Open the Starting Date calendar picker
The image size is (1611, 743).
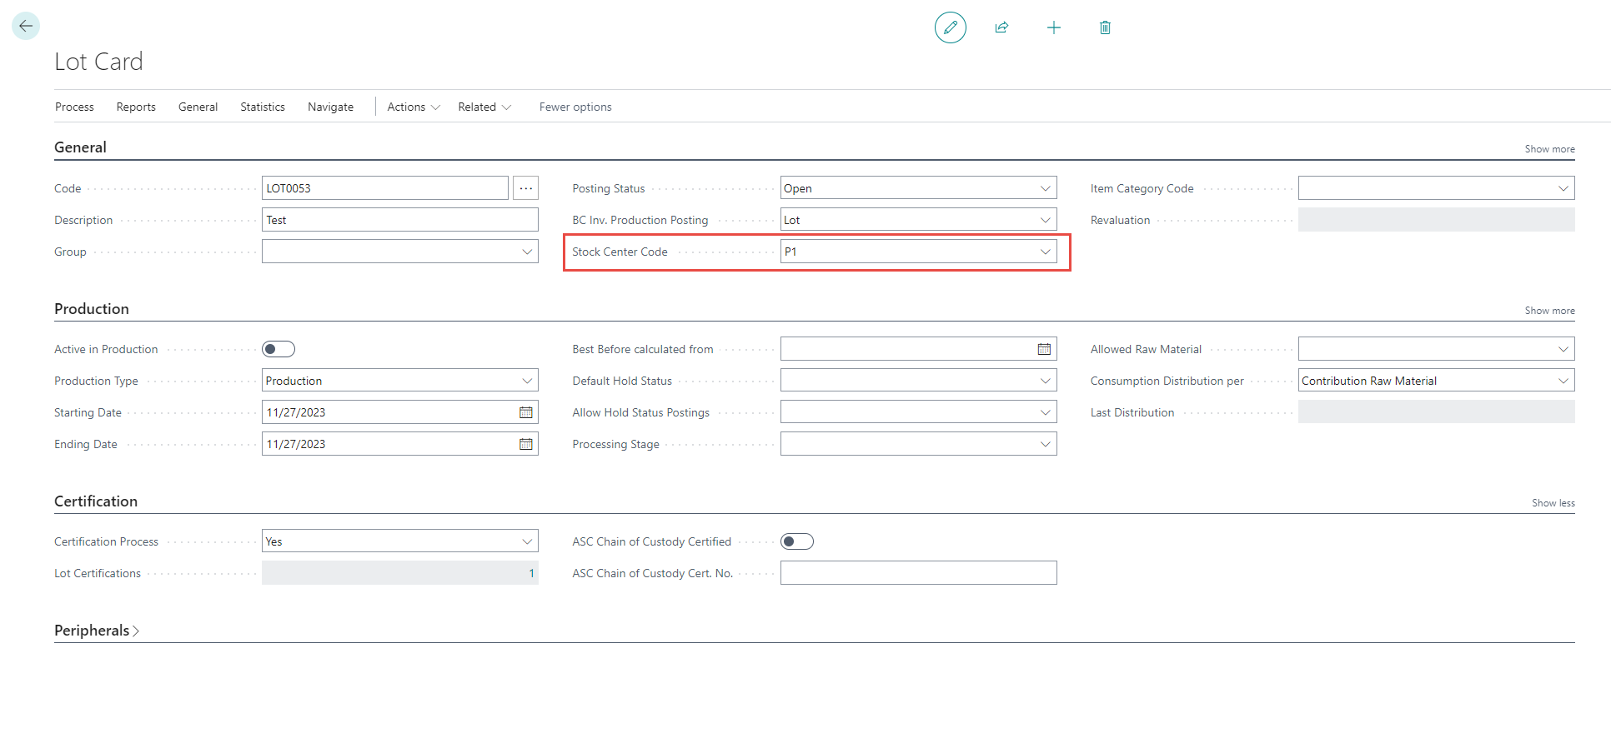[x=525, y=412]
